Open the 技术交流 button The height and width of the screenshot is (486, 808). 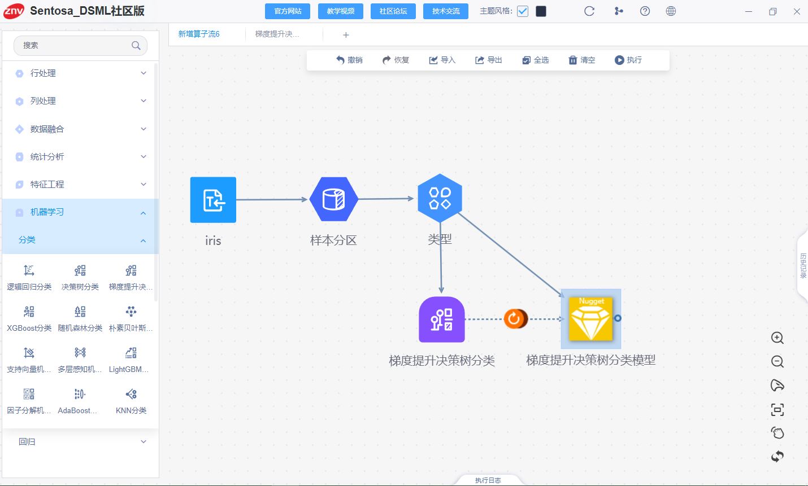click(446, 11)
